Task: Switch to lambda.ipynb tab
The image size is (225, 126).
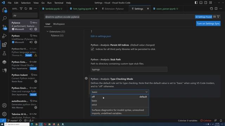Action: pos(53,9)
